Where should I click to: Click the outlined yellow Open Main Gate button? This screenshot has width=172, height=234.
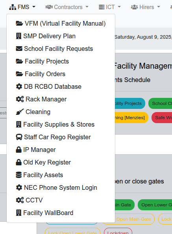click(x=133, y=219)
